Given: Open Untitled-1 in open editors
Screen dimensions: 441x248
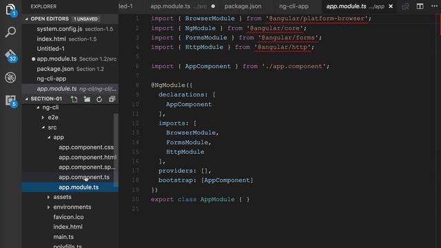Looking at the screenshot, I should click(x=70, y=49).
